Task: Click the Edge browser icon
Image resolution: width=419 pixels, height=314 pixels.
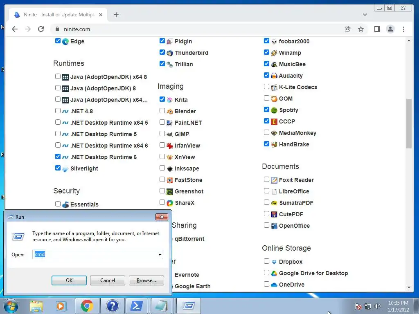Action: tap(65, 42)
